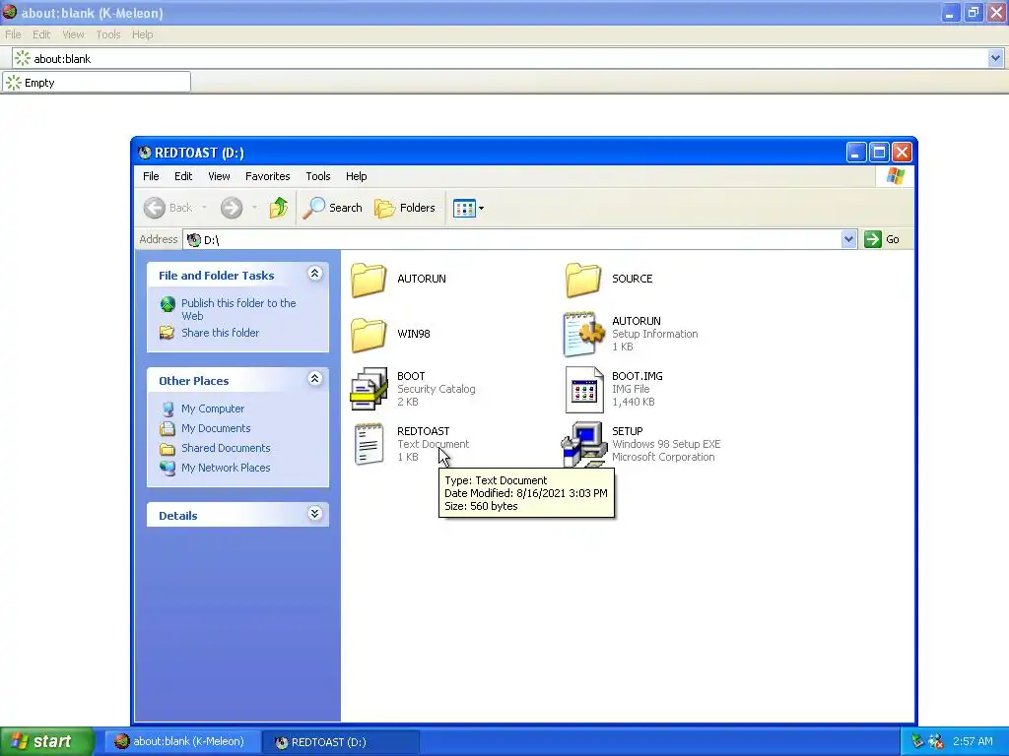The width and height of the screenshot is (1009, 756).
Task: Click the My Documents link
Action: 216,428
